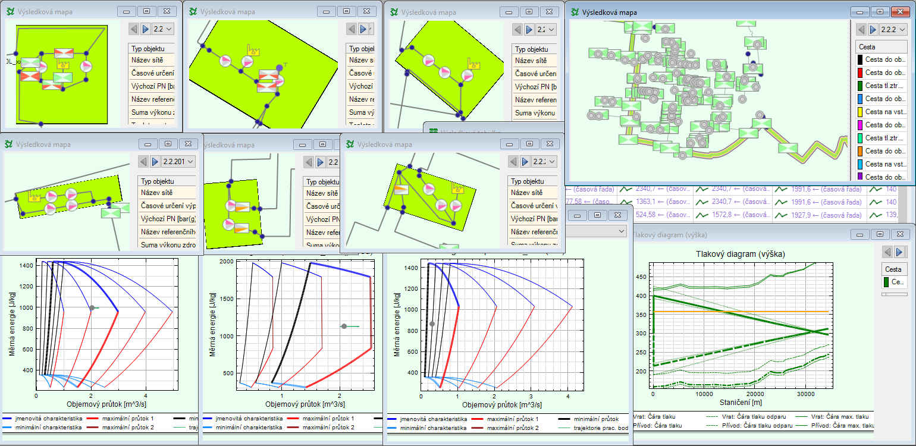Click previous-step arrow in the 2.2.201 map window
The height and width of the screenshot is (446, 916).
[143, 161]
